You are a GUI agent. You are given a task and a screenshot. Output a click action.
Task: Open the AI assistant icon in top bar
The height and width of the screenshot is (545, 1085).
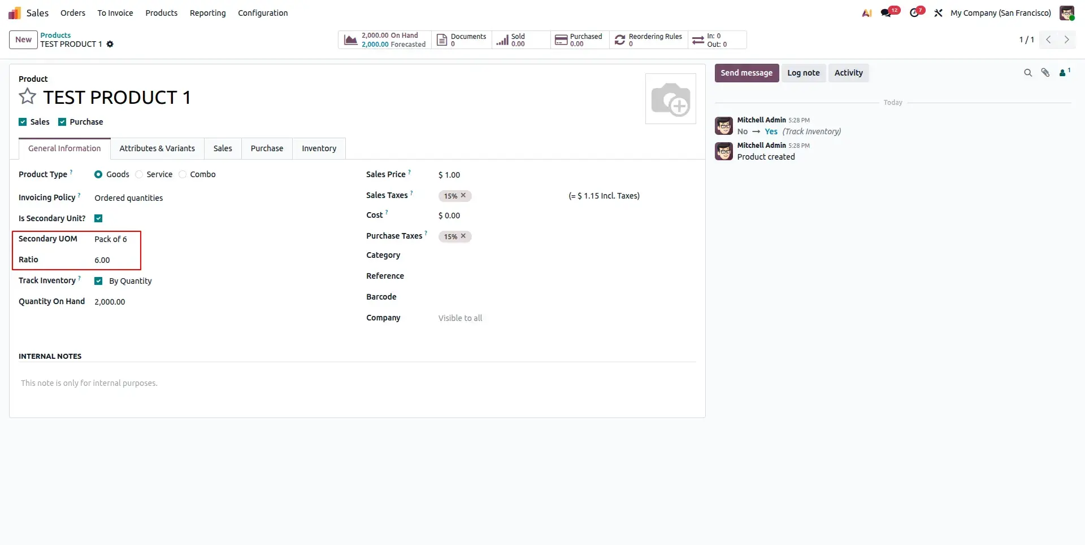[x=866, y=13]
